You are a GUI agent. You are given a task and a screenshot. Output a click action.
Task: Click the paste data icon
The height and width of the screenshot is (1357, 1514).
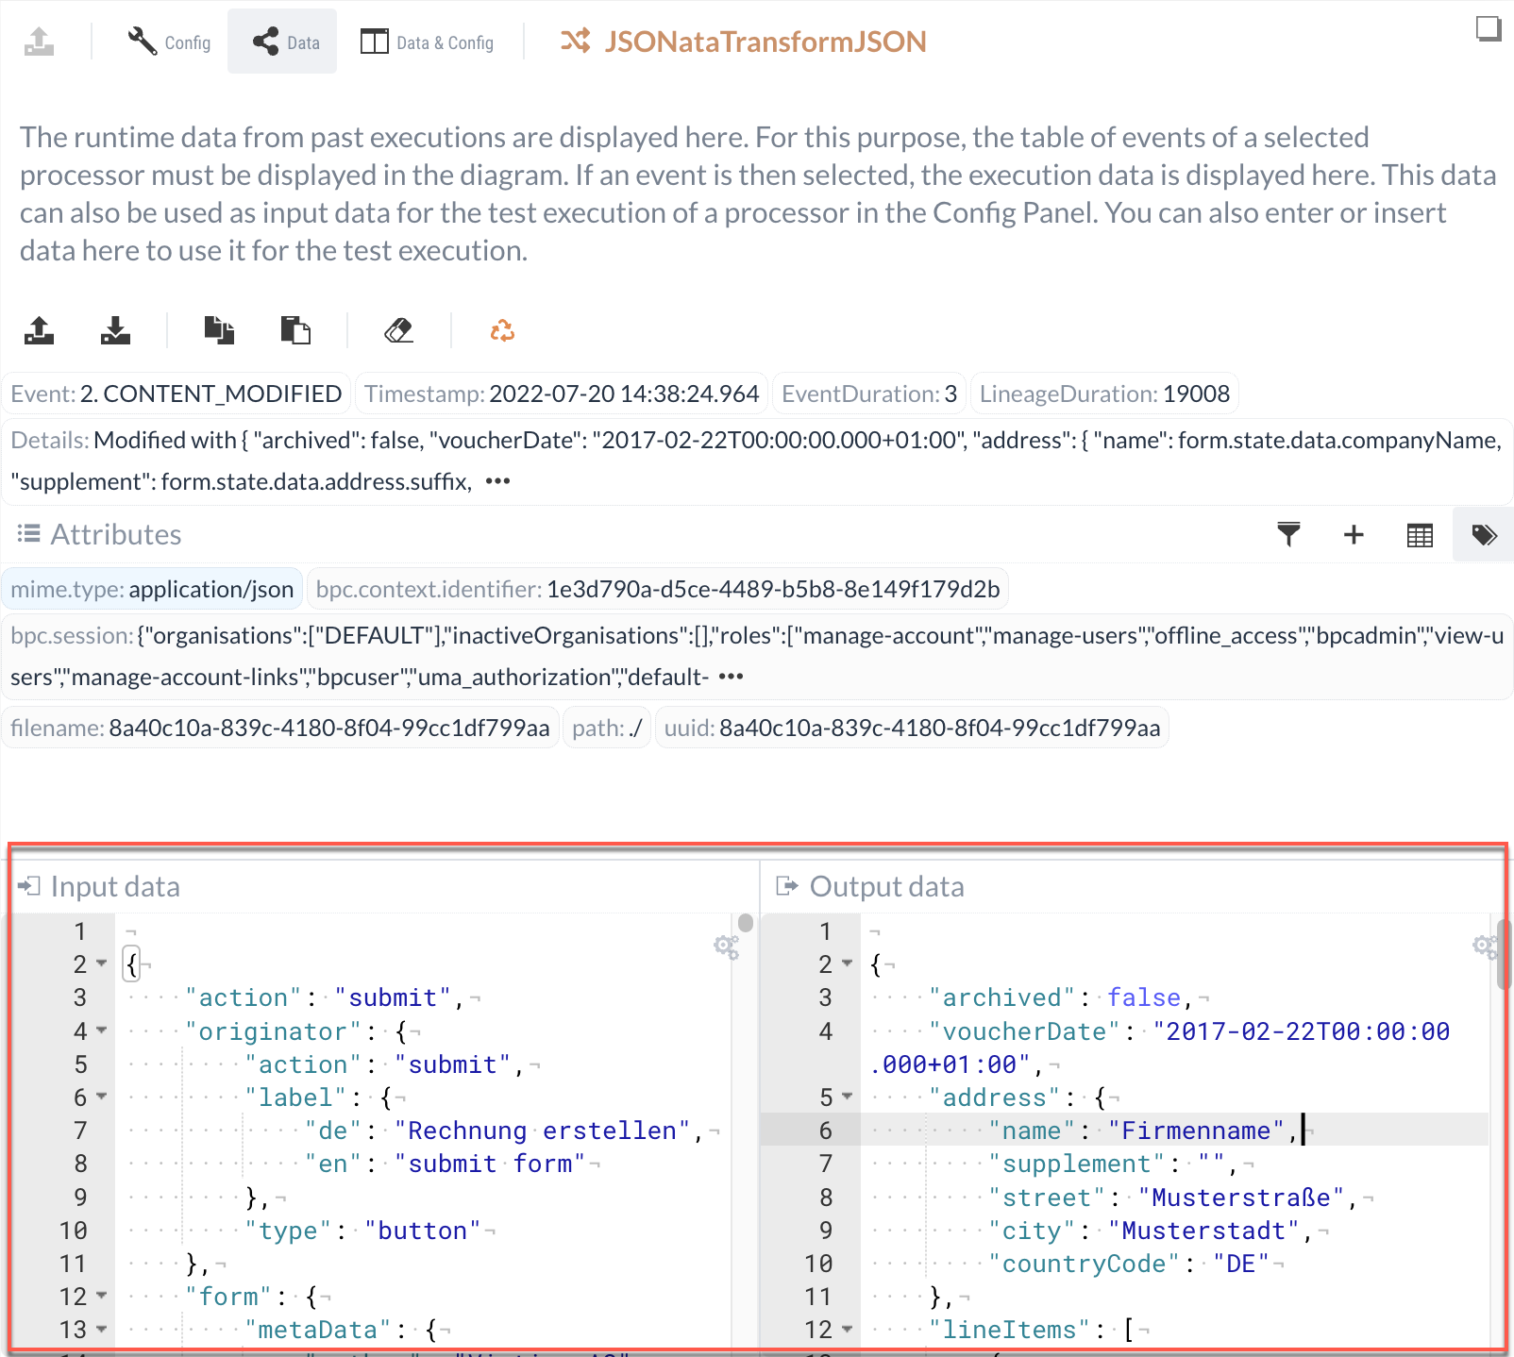(295, 330)
